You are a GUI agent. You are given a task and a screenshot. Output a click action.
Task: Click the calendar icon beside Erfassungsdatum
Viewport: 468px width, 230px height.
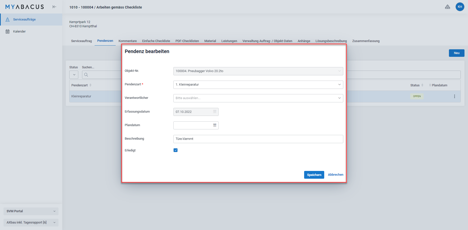tap(215, 112)
